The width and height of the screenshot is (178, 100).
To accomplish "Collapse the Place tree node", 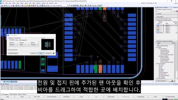I will click(156, 47).
